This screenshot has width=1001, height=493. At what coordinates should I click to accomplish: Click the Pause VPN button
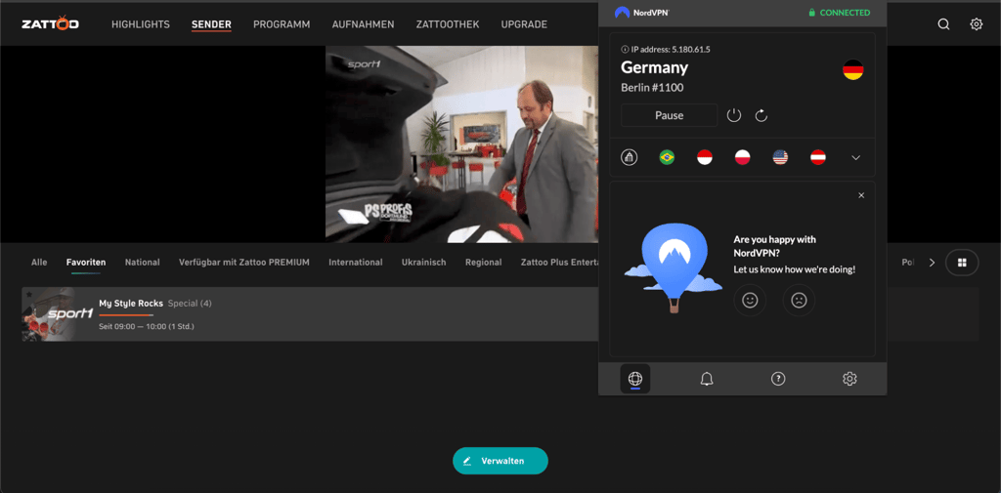click(x=669, y=115)
